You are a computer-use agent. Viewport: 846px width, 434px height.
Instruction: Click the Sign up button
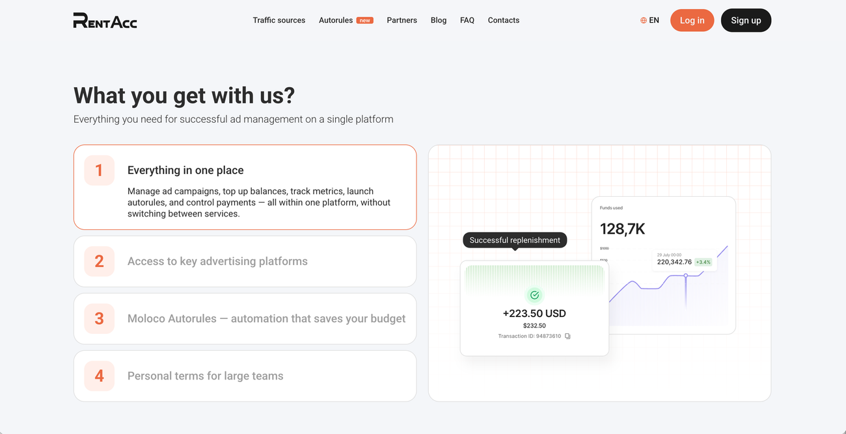point(746,20)
